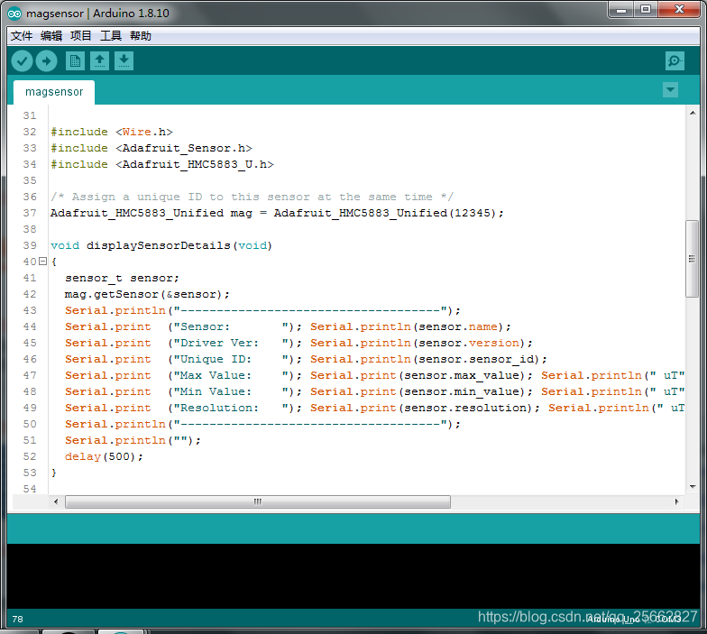The height and width of the screenshot is (634, 707).
Task: Click the Serial.println("") line 51
Action: [x=133, y=440]
